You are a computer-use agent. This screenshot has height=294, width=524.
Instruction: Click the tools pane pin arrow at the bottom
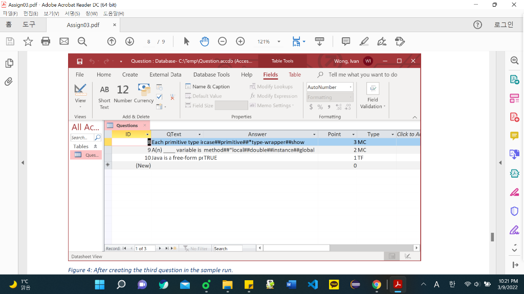pos(515,265)
